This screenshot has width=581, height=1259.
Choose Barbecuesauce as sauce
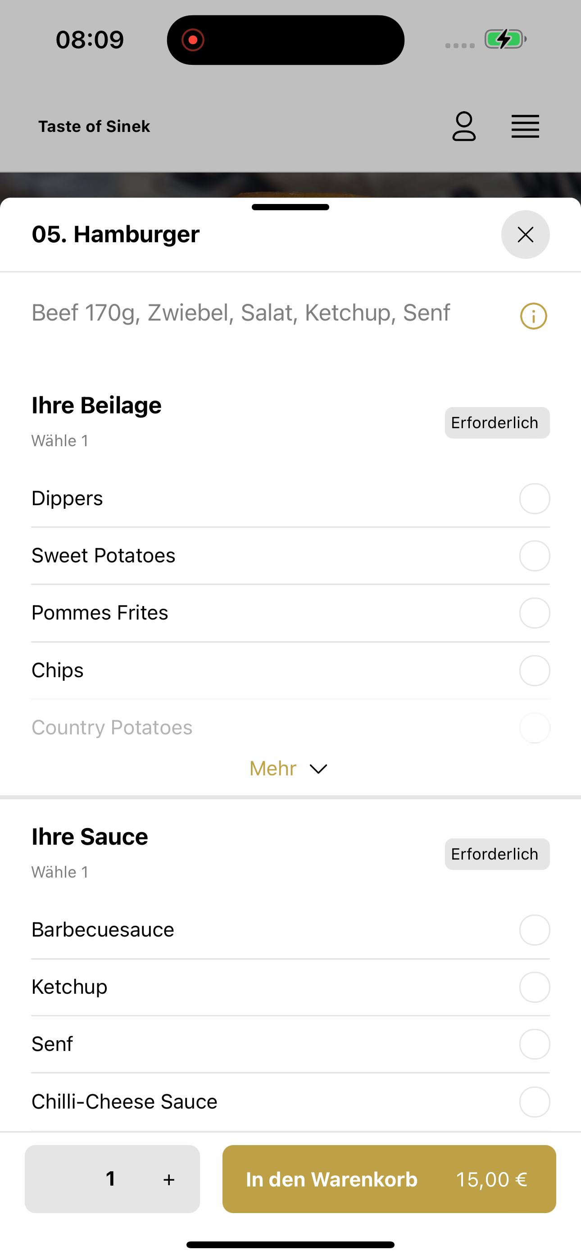point(290,929)
